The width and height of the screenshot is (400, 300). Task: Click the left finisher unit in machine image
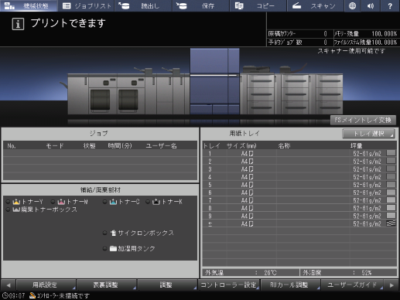78,94
